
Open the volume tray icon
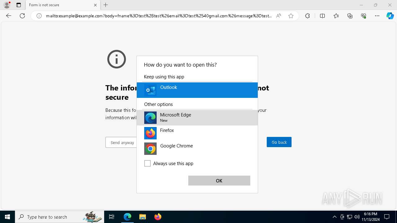(x=357, y=217)
